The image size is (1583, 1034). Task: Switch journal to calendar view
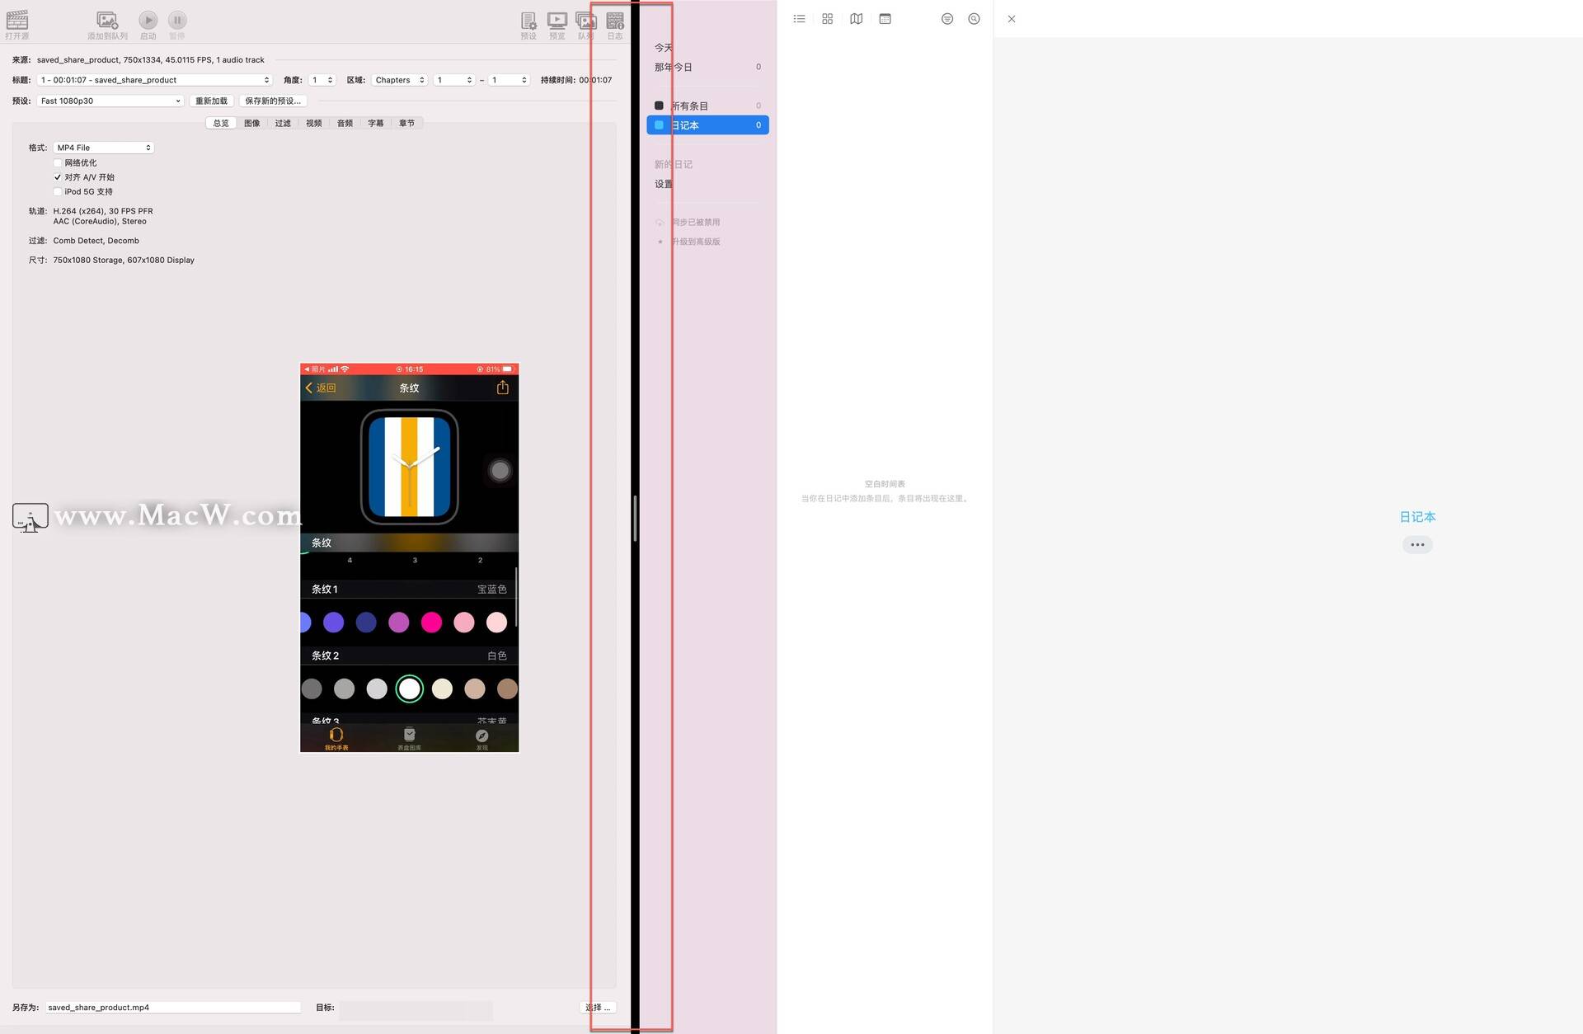(x=885, y=19)
